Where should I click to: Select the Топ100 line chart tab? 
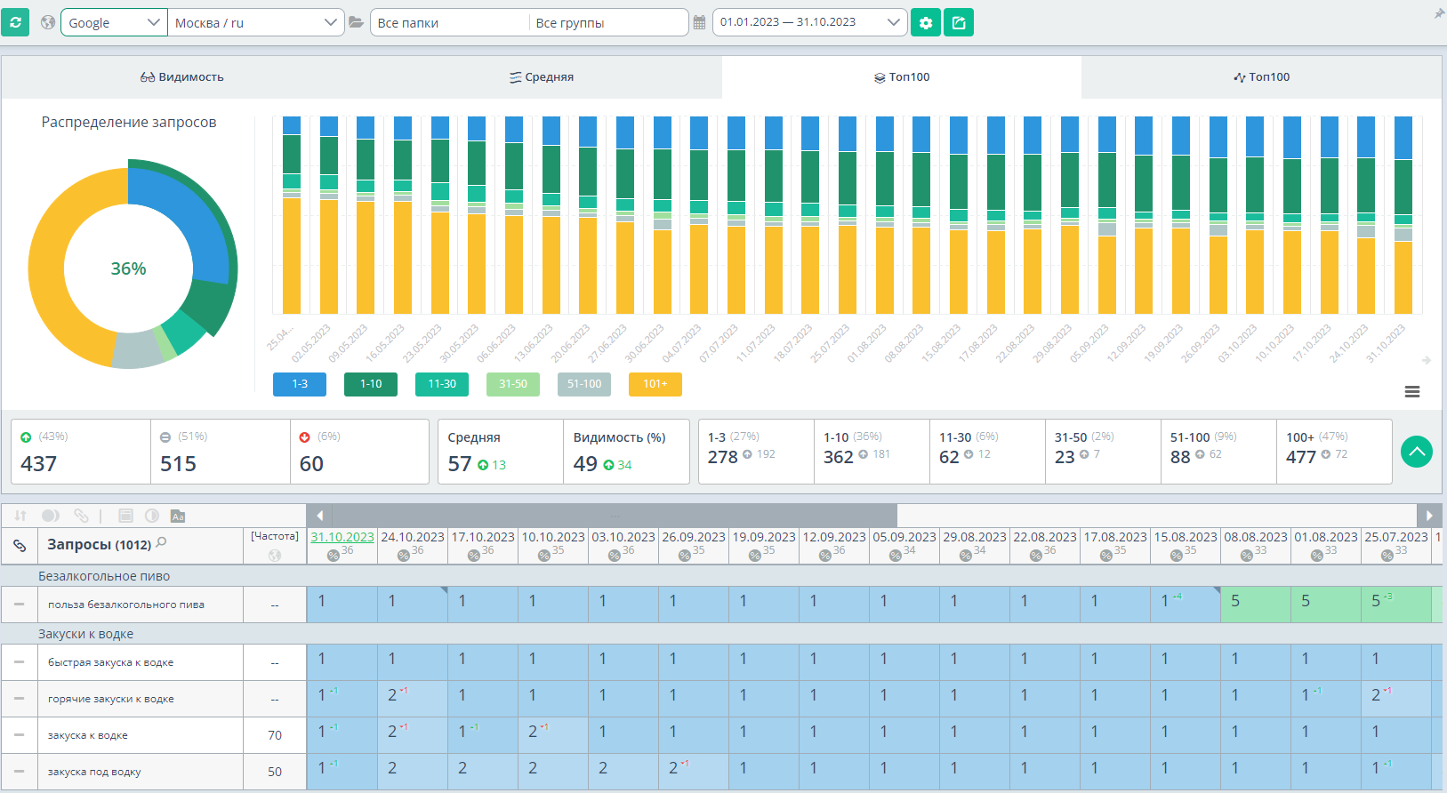(x=1261, y=77)
